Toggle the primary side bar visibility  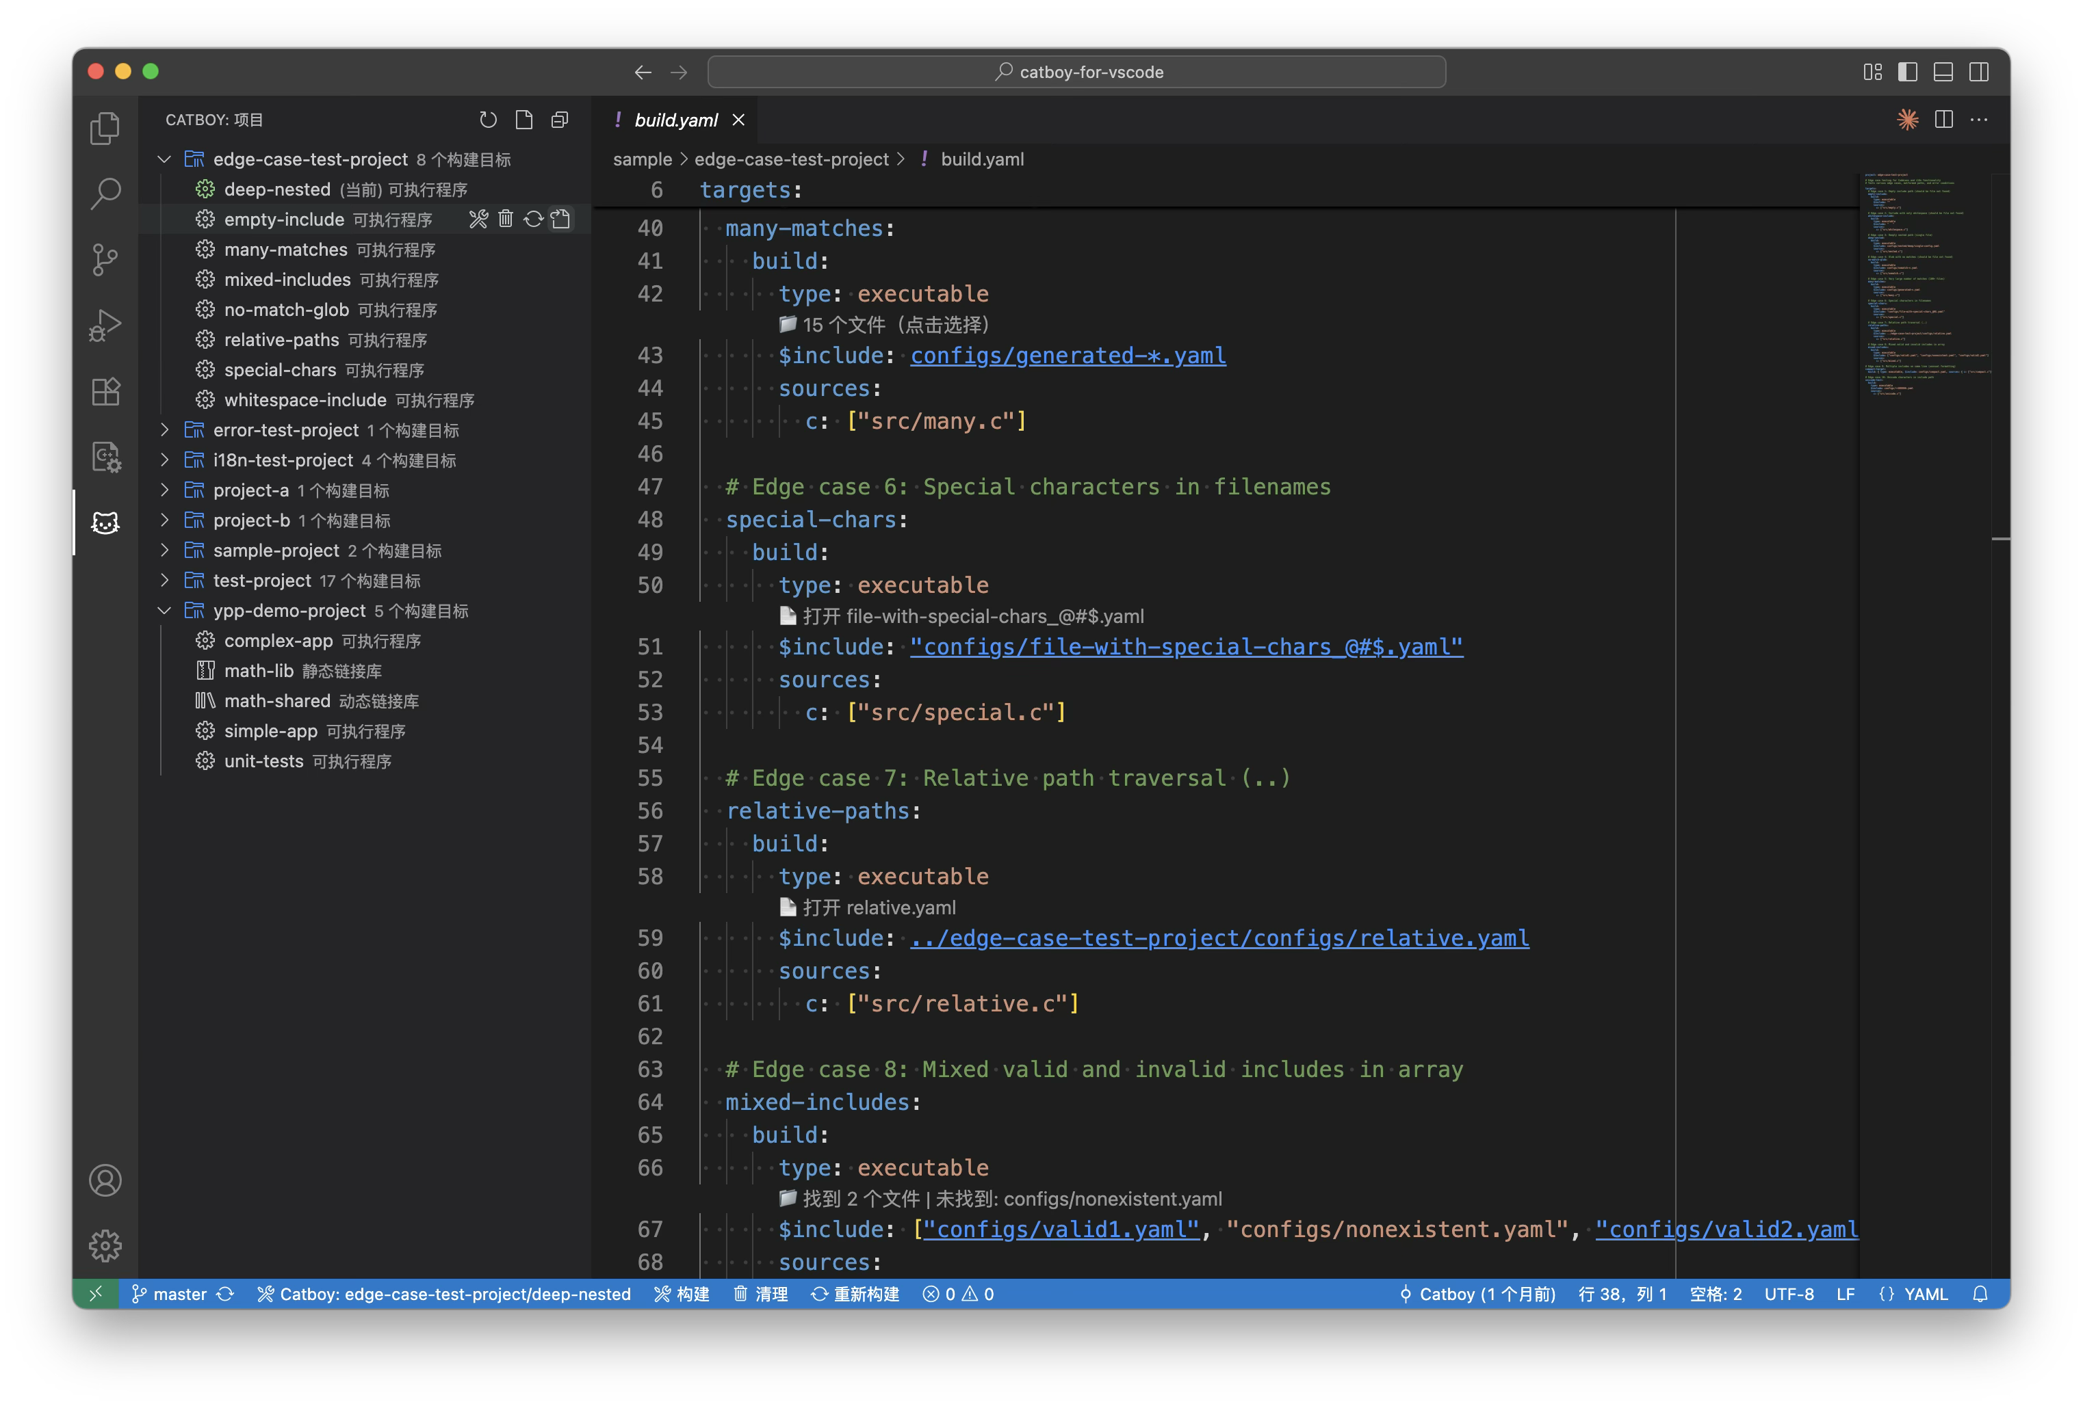(1907, 72)
